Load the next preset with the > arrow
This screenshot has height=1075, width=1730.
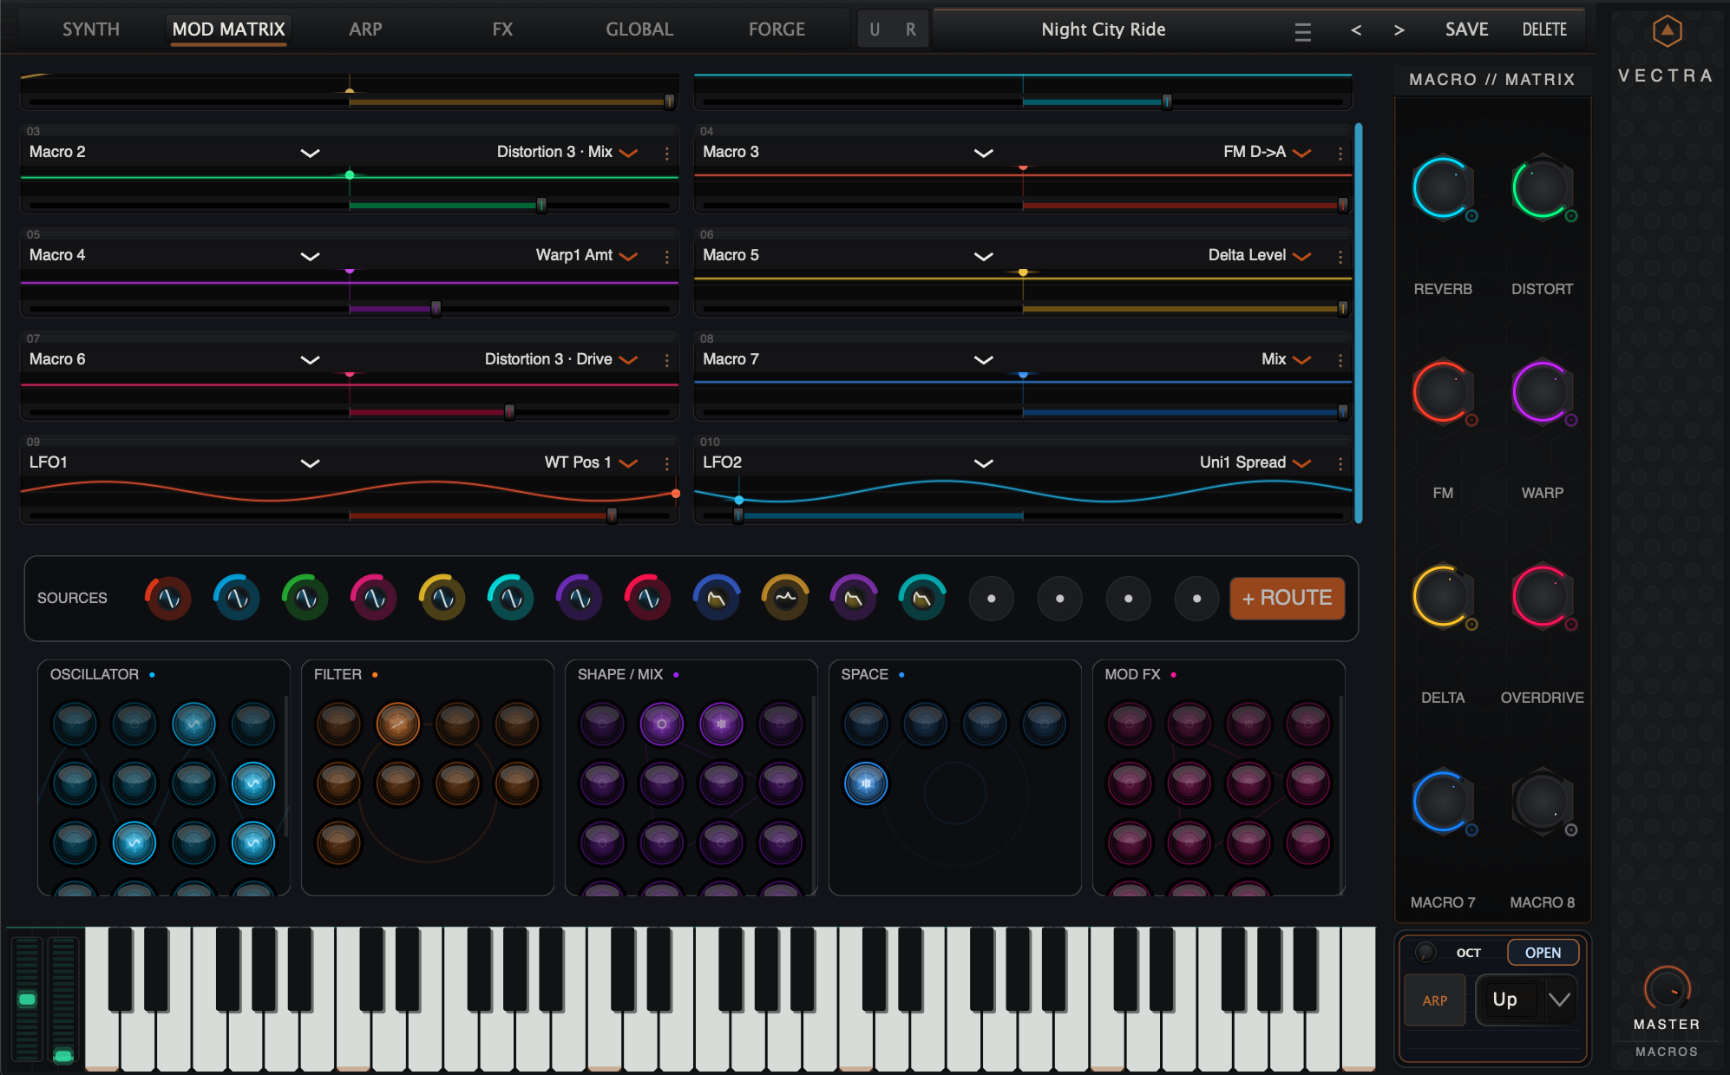click(x=1399, y=30)
